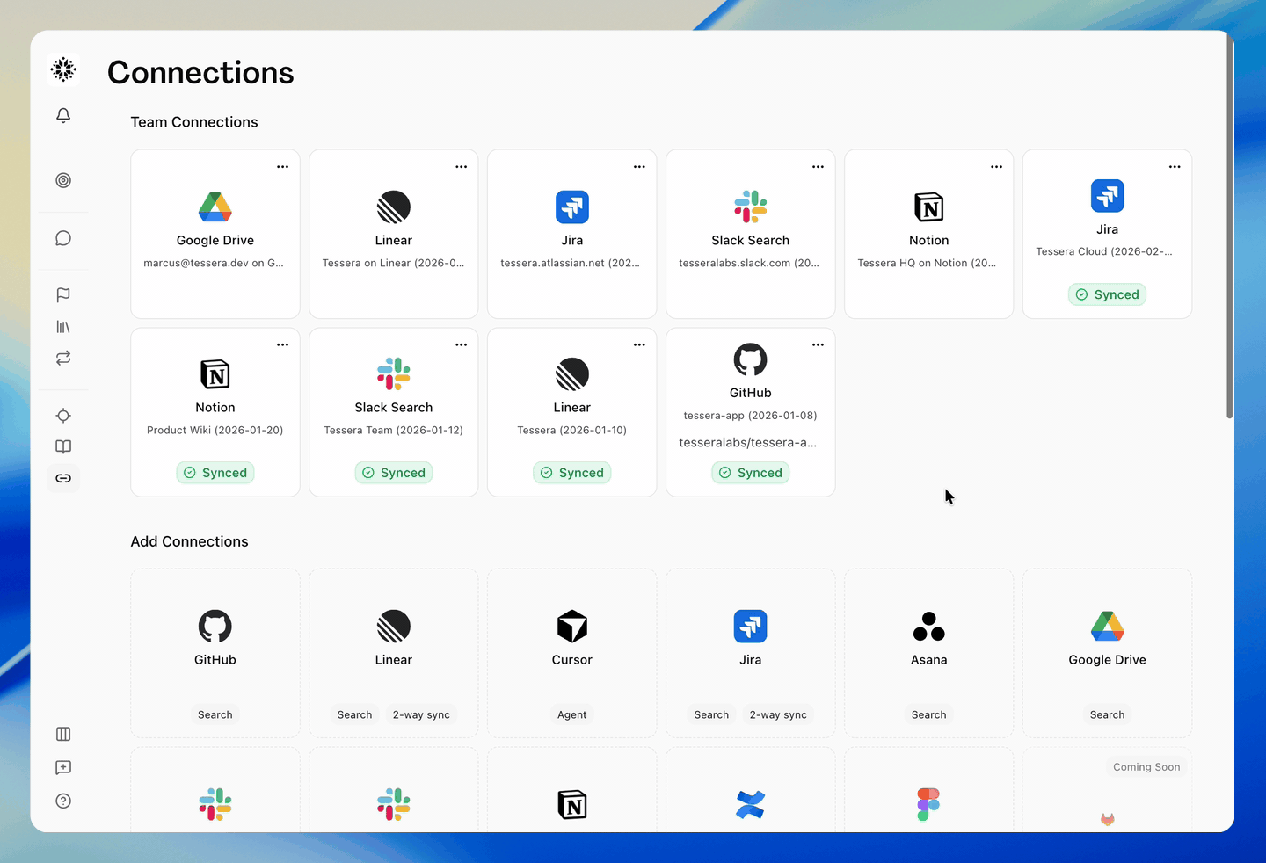Viewport: 1266px width, 863px height.
Task: Open the options menu on Jira tessera.atlassian.net card
Action: [640, 166]
